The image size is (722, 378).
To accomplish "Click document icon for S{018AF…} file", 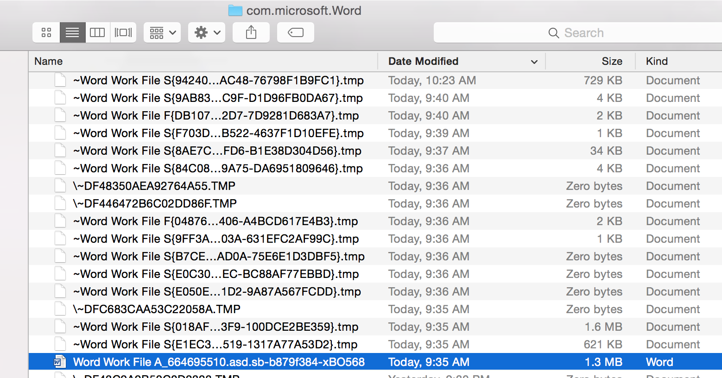I will coord(60,327).
